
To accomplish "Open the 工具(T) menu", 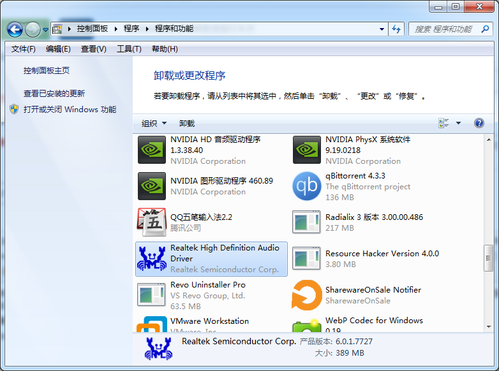I will click(128, 49).
